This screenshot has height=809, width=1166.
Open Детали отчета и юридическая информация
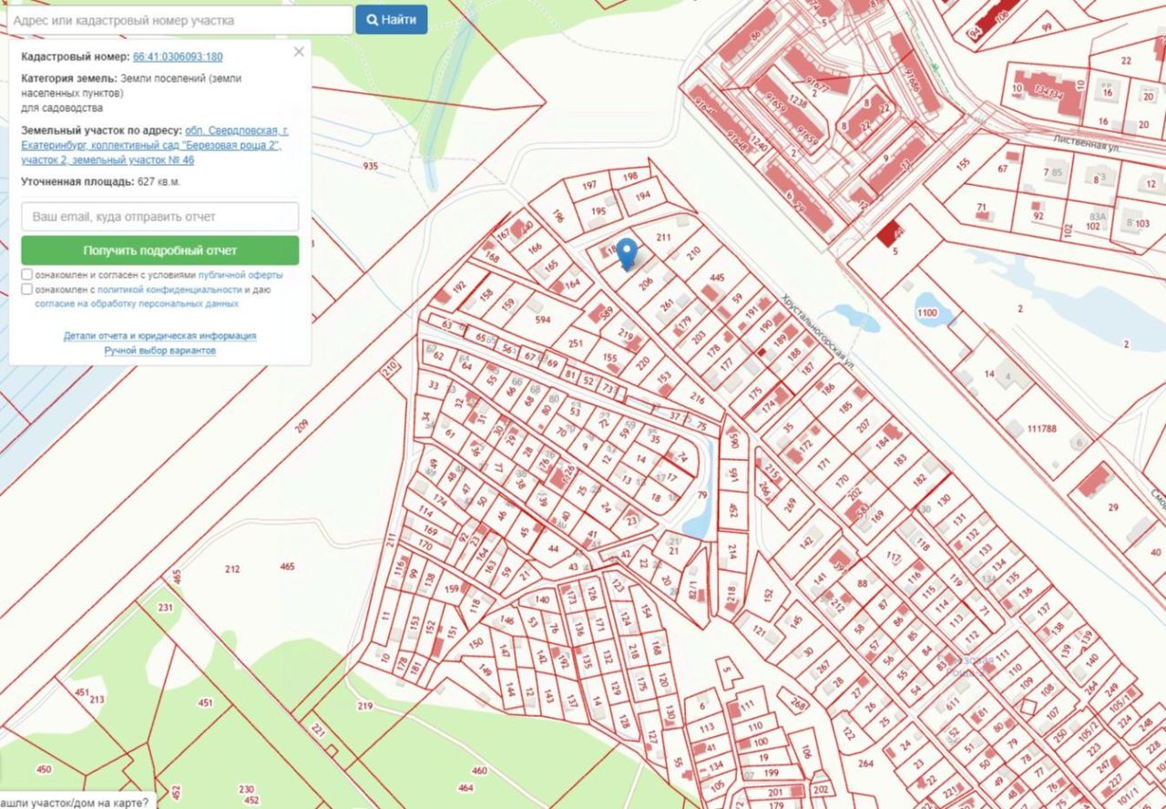(x=159, y=335)
